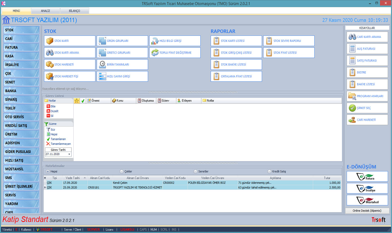Open the e-Müstahsil logo button
The height and width of the screenshot is (233, 392).
367,200
